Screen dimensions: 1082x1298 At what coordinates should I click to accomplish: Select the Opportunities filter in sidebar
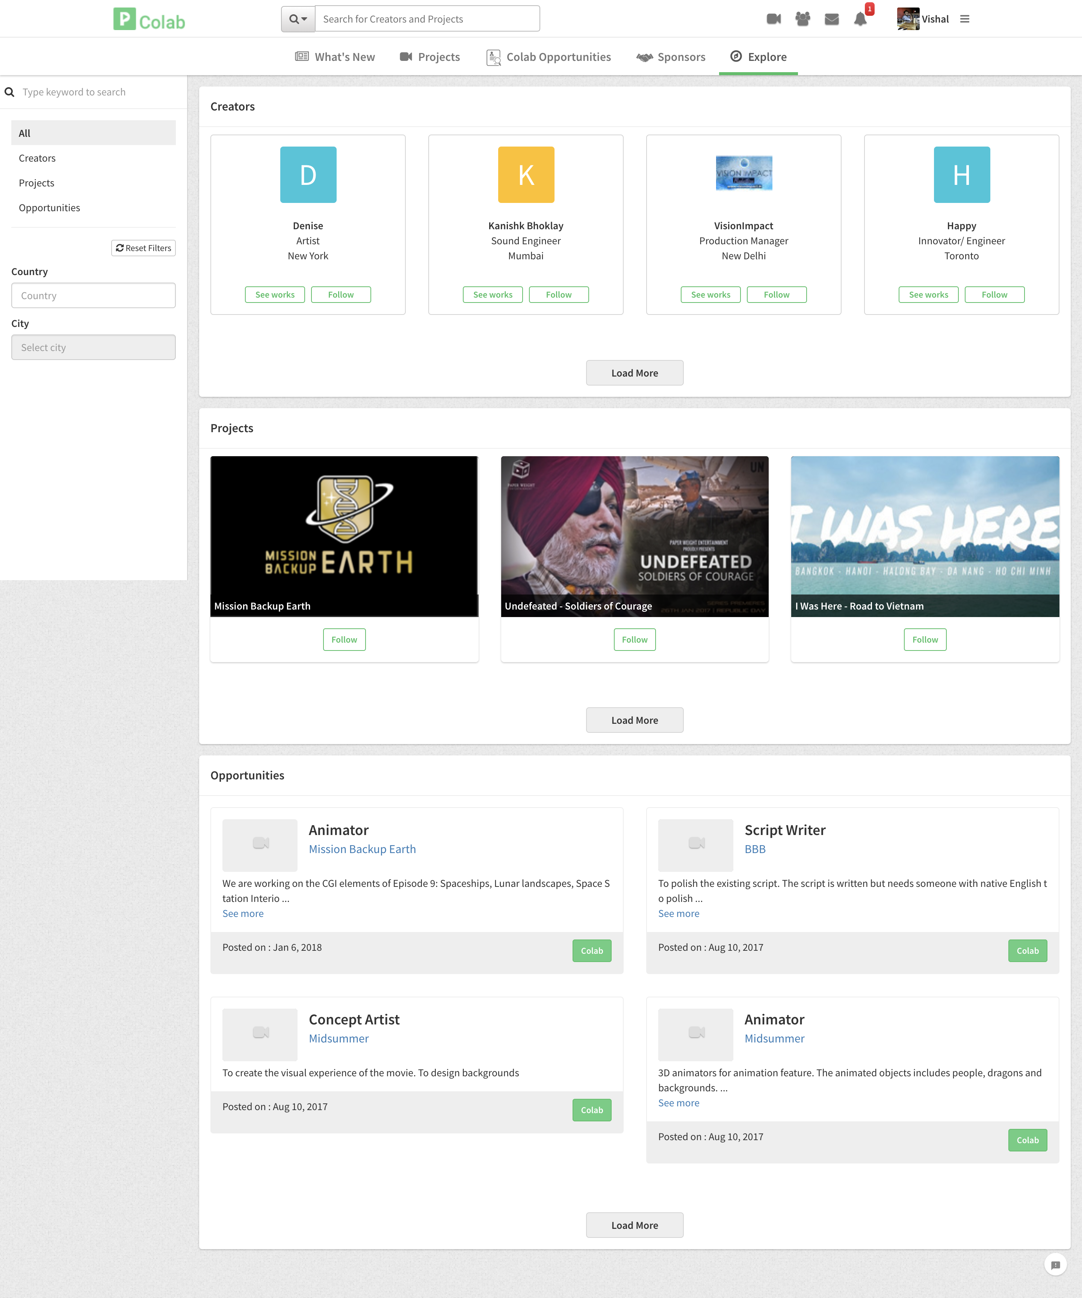[x=50, y=207]
